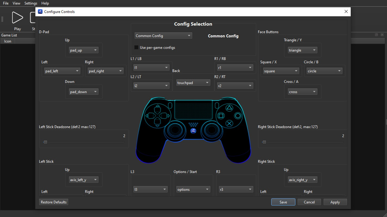Image resolution: width=387 pixels, height=217 pixels.
Task: Click the right analog stick on the controller image
Action: (211, 130)
